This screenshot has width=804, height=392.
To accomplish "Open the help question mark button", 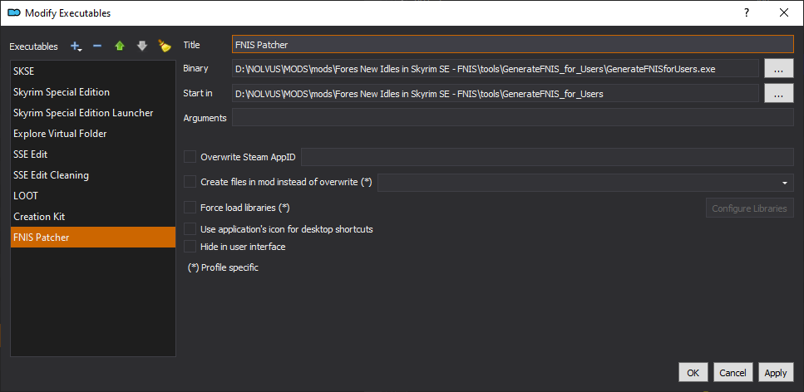I will 747,12.
